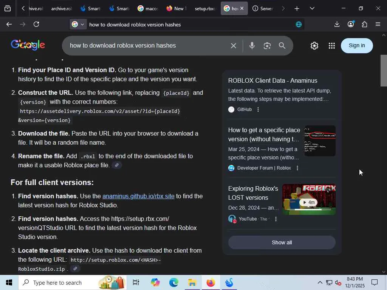
Task: Play the Roblox LOST versions video thumbnail
Action: [x=309, y=199]
